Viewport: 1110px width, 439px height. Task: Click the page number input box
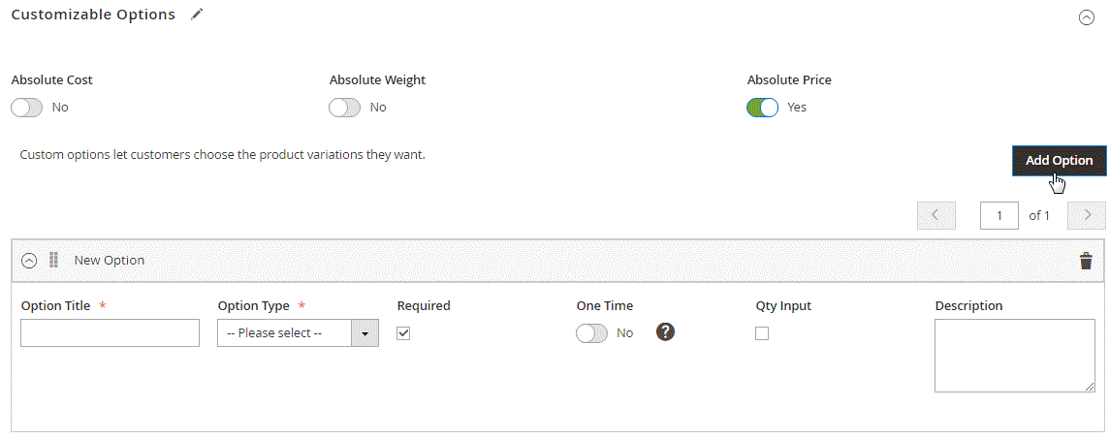[999, 215]
